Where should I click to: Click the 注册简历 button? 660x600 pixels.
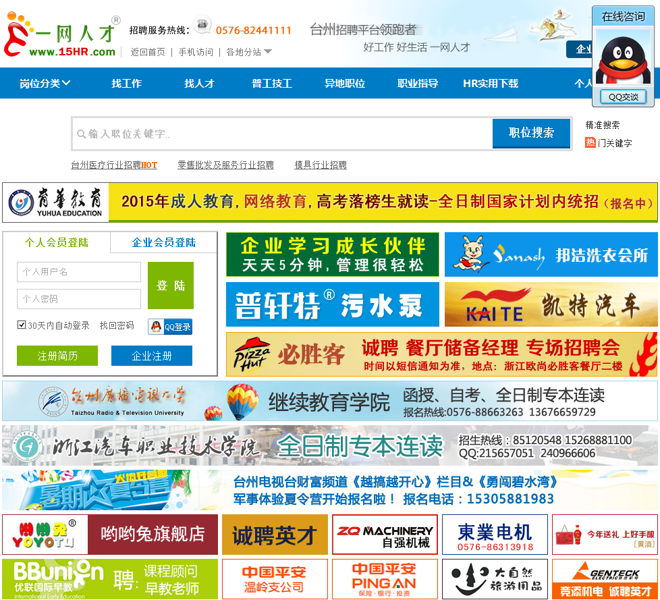click(x=57, y=356)
